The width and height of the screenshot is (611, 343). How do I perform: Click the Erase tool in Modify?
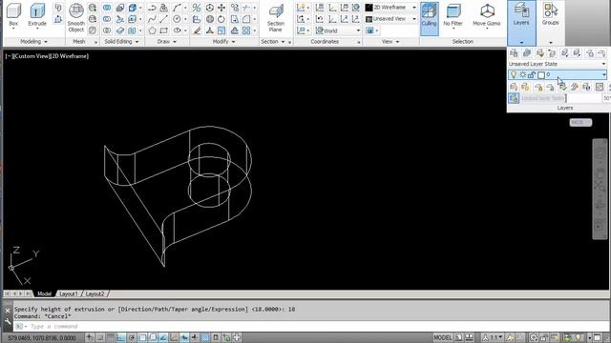[x=197, y=30]
